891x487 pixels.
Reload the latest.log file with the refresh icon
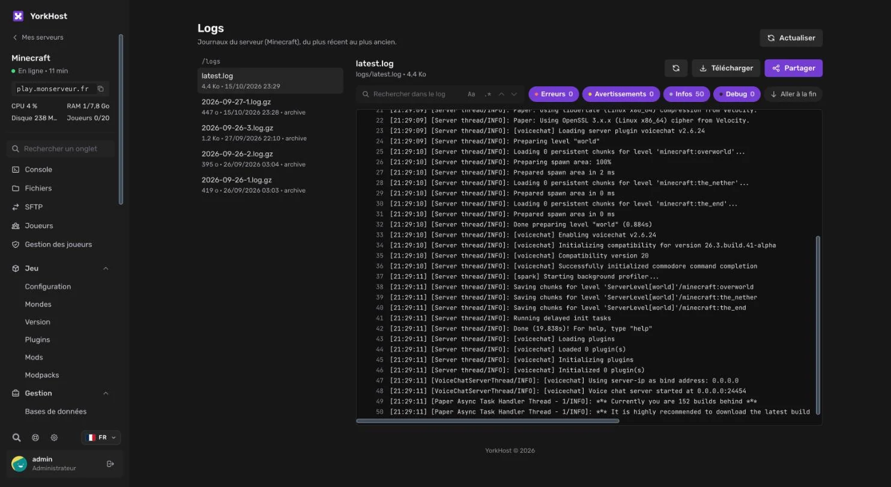[676, 68]
